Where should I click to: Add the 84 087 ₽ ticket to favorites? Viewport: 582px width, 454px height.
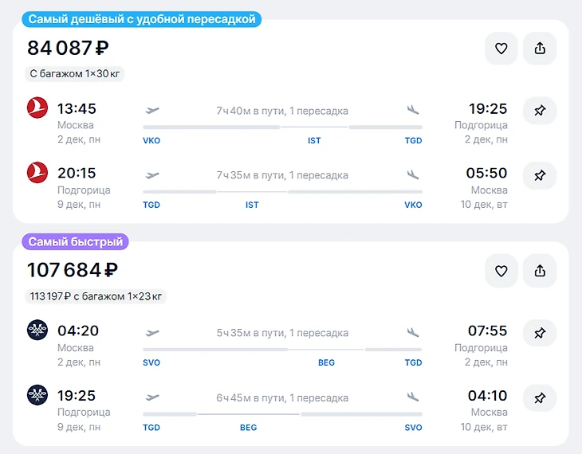(x=501, y=49)
